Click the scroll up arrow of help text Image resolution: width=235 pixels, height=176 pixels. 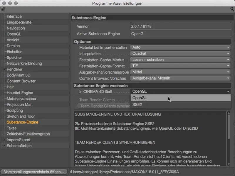point(229,113)
